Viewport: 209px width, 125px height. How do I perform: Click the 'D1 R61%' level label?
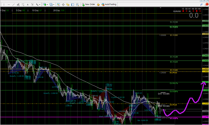coord(174,83)
